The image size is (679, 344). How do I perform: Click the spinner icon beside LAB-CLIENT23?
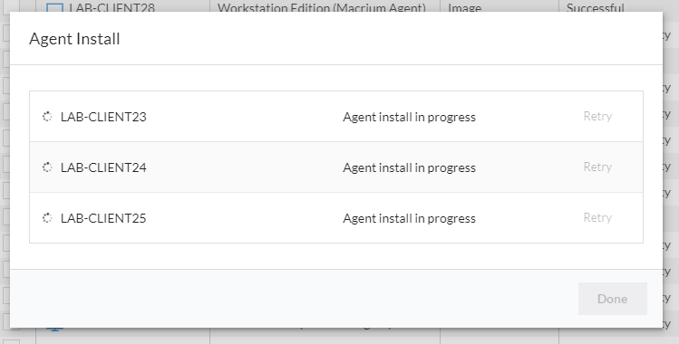click(47, 117)
